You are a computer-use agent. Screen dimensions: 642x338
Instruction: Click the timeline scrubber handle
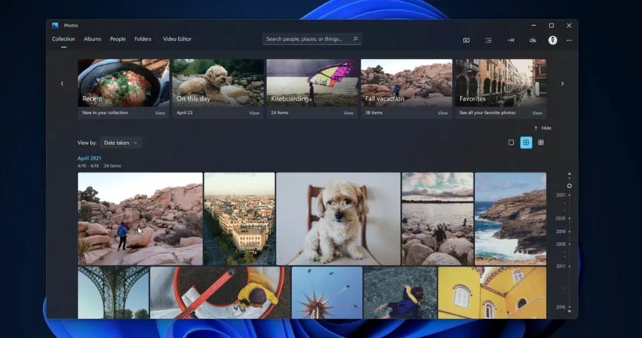tap(569, 186)
